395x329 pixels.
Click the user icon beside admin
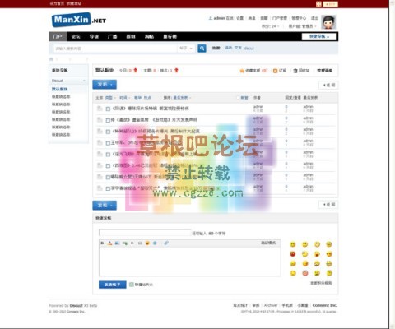(x=211, y=18)
